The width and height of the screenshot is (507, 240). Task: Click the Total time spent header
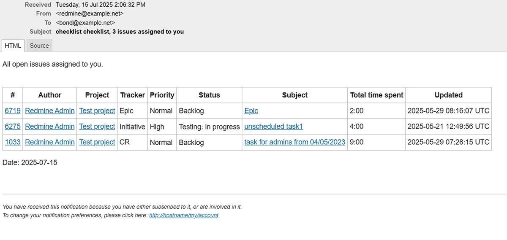pos(376,95)
